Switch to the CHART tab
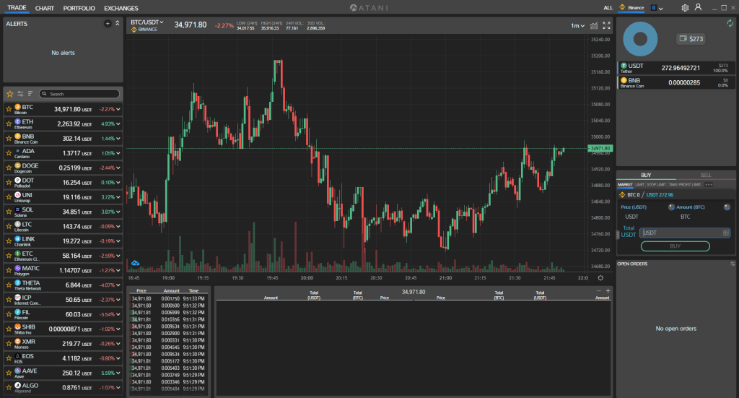This screenshot has width=739, height=398. (44, 8)
